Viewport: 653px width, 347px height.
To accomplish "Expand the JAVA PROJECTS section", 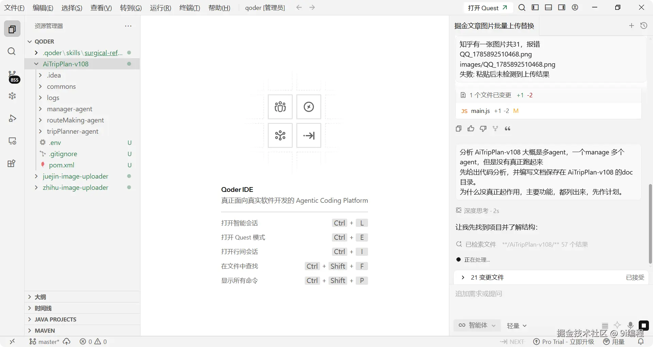I will pos(82,319).
